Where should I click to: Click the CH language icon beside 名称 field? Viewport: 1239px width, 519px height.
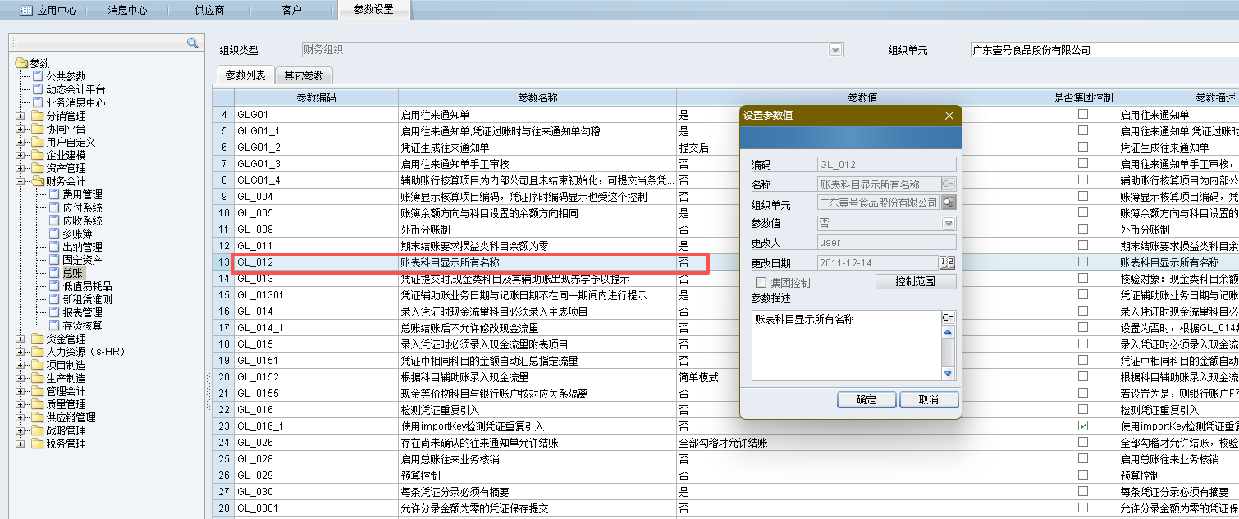pyautogui.click(x=949, y=184)
